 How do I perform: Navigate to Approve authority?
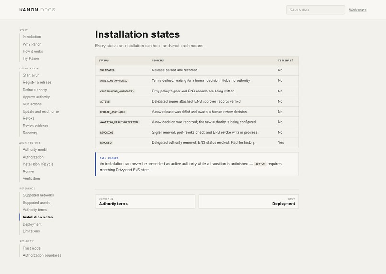[36, 97]
